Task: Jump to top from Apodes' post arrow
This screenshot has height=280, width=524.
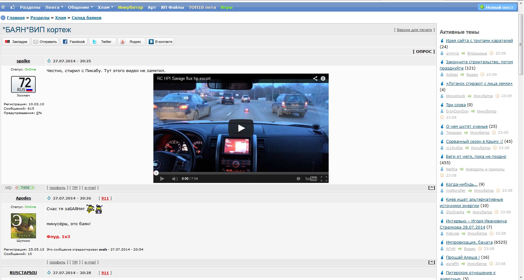Action: point(432,262)
